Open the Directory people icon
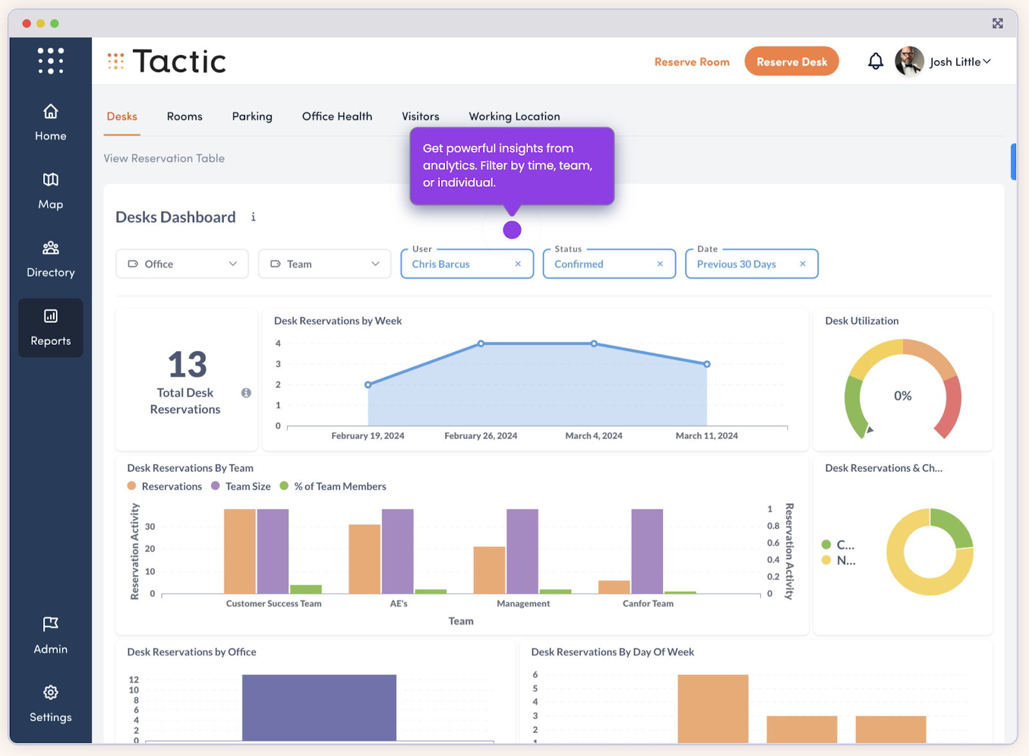The image size is (1029, 756). coord(50,248)
